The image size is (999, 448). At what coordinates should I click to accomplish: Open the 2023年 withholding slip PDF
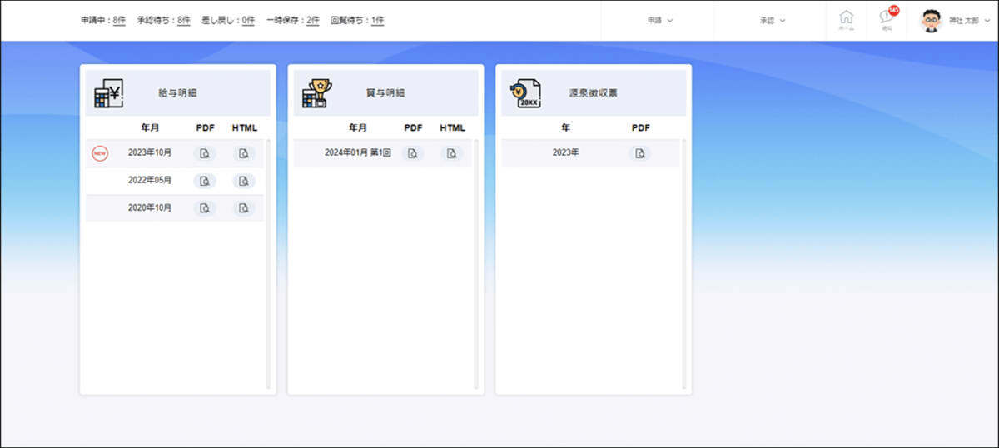point(640,153)
